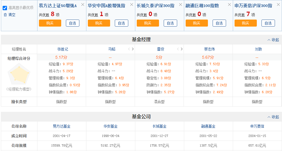Remove 易方达上证50增强A fund with its X icon
The height and width of the screenshot is (151, 282).
(x=83, y=5)
